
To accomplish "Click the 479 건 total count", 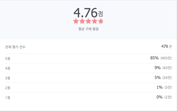I will pyautogui.click(x=166, y=47).
